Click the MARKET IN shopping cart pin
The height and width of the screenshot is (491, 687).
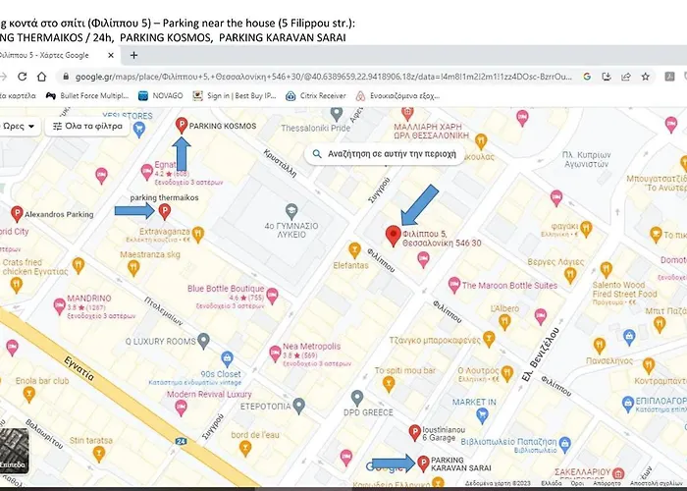pos(482,414)
